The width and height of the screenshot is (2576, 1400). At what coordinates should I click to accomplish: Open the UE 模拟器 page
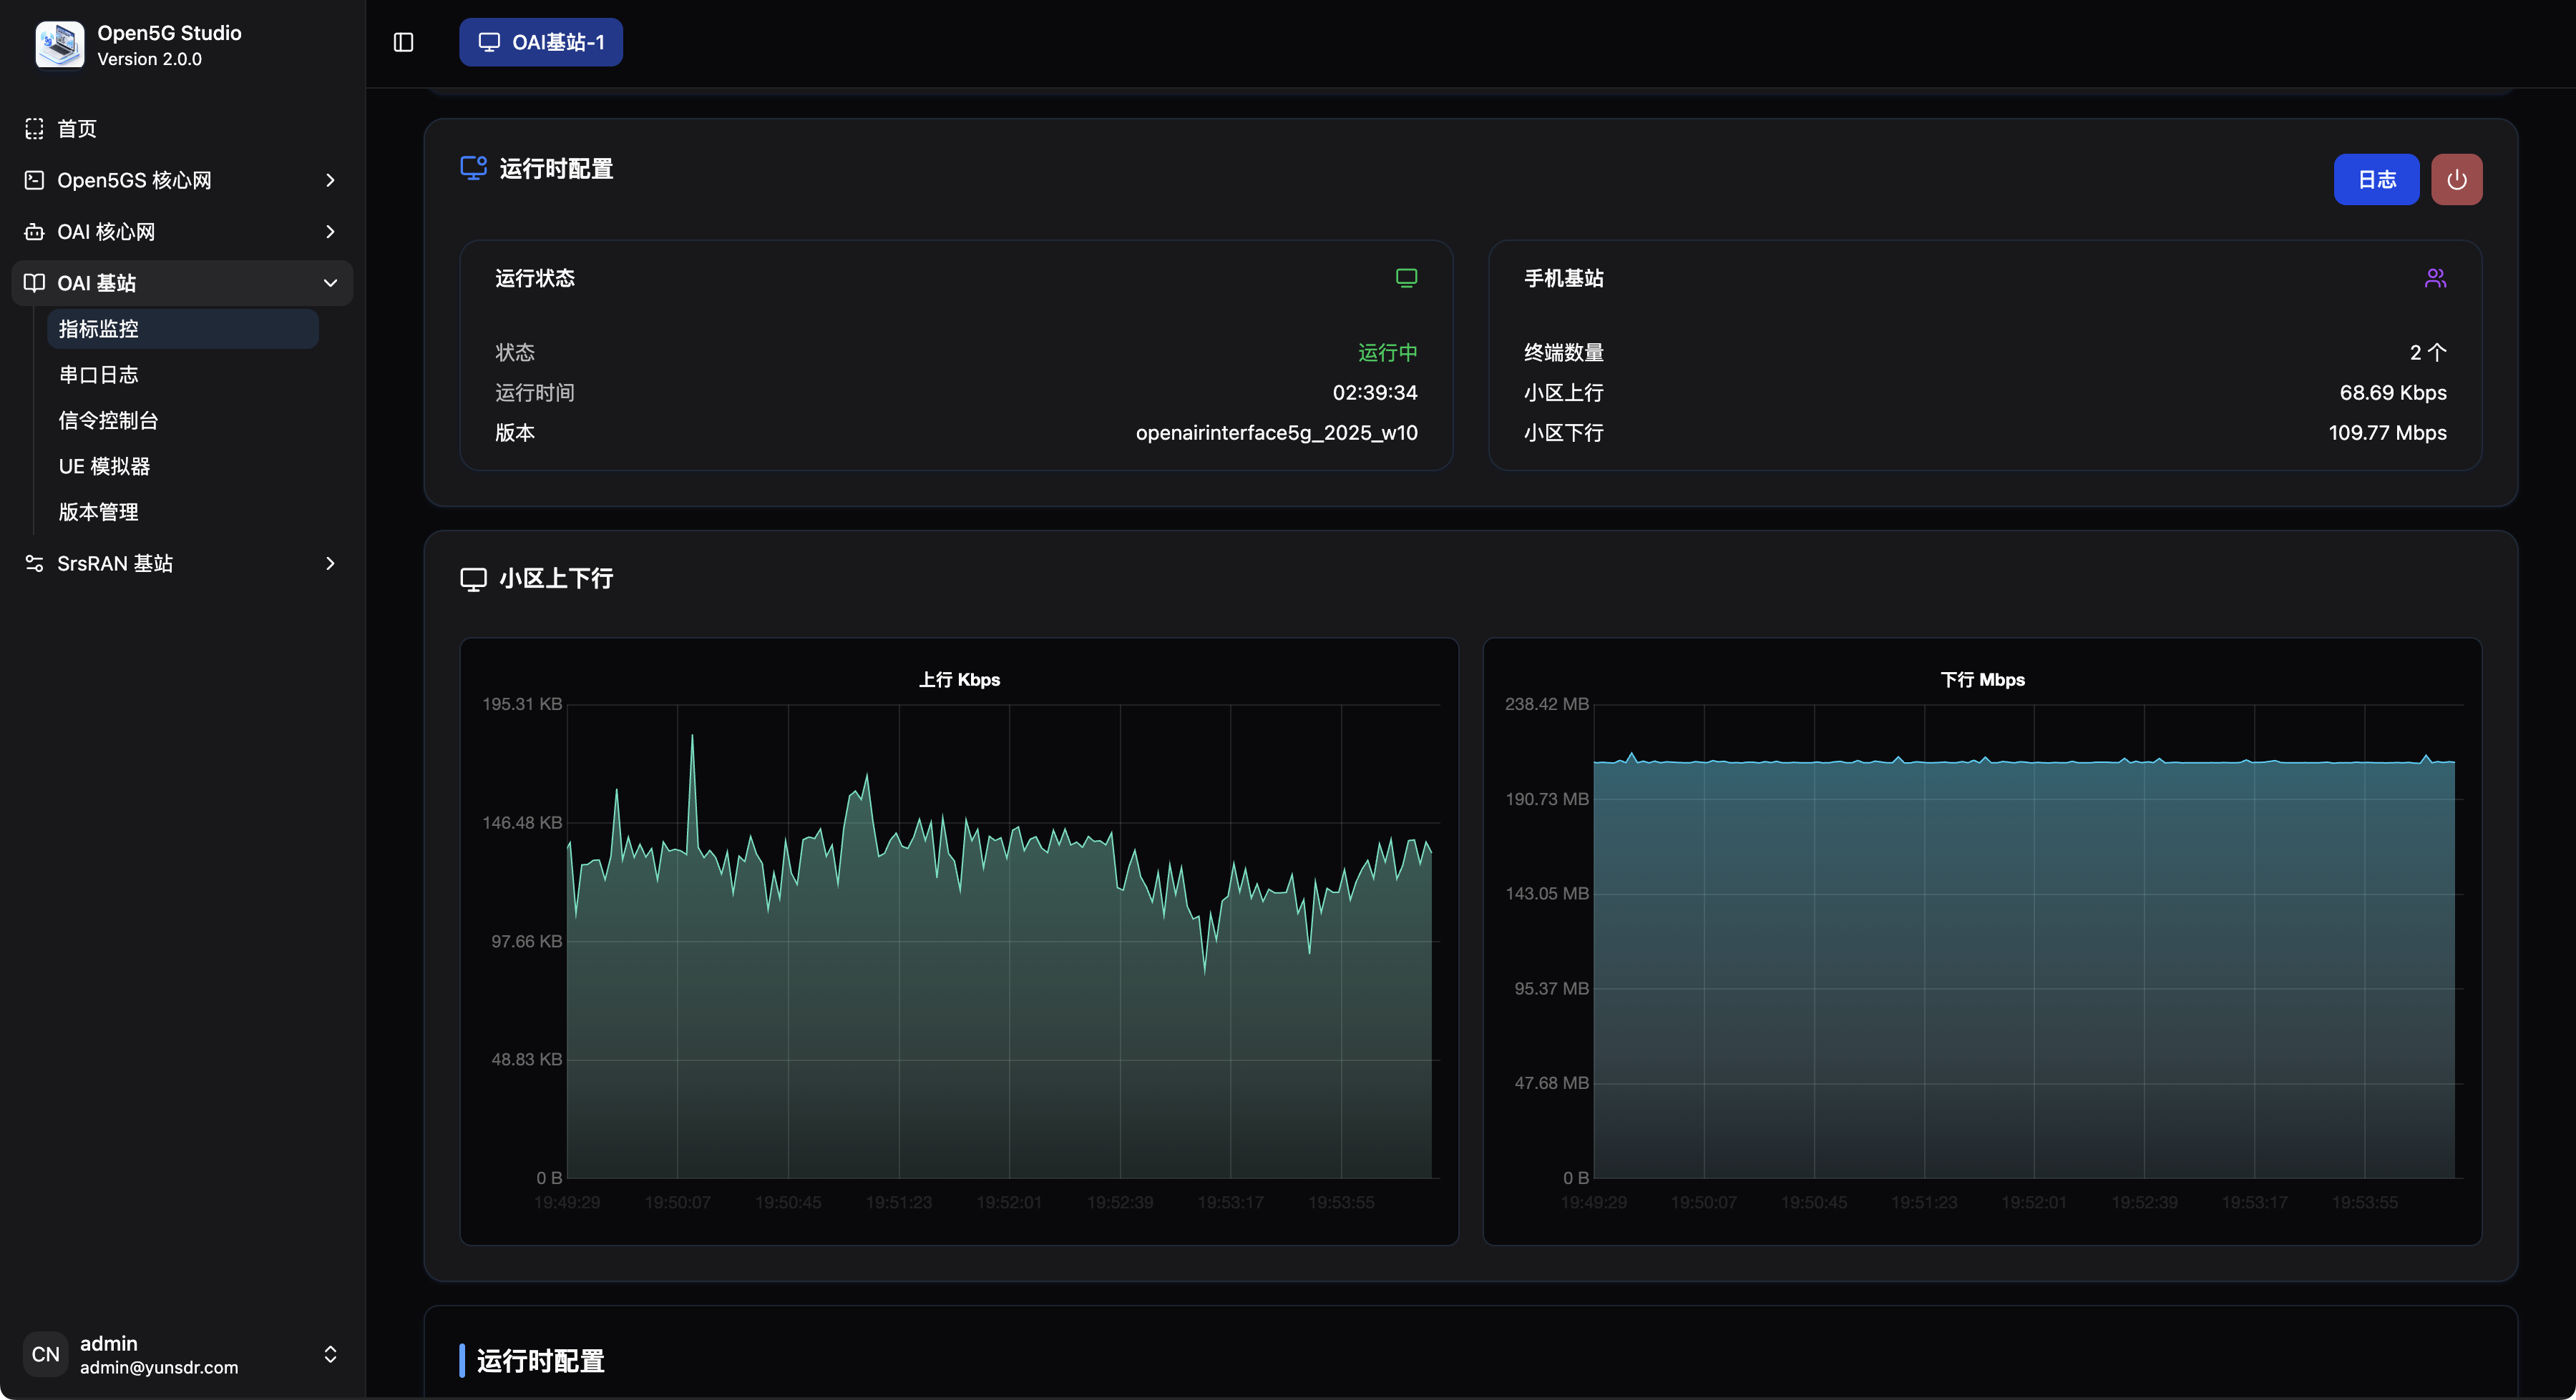[x=104, y=467]
